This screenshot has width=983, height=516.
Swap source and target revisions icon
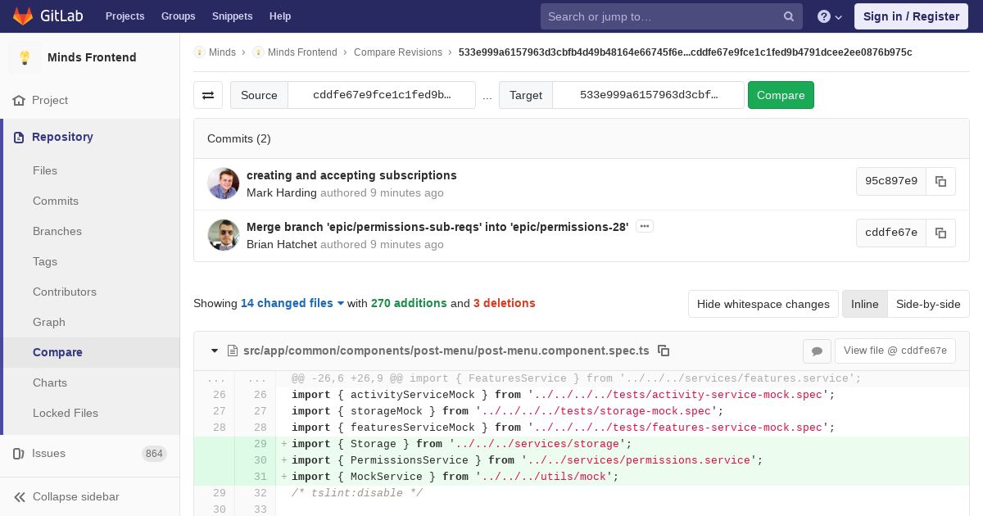208,95
